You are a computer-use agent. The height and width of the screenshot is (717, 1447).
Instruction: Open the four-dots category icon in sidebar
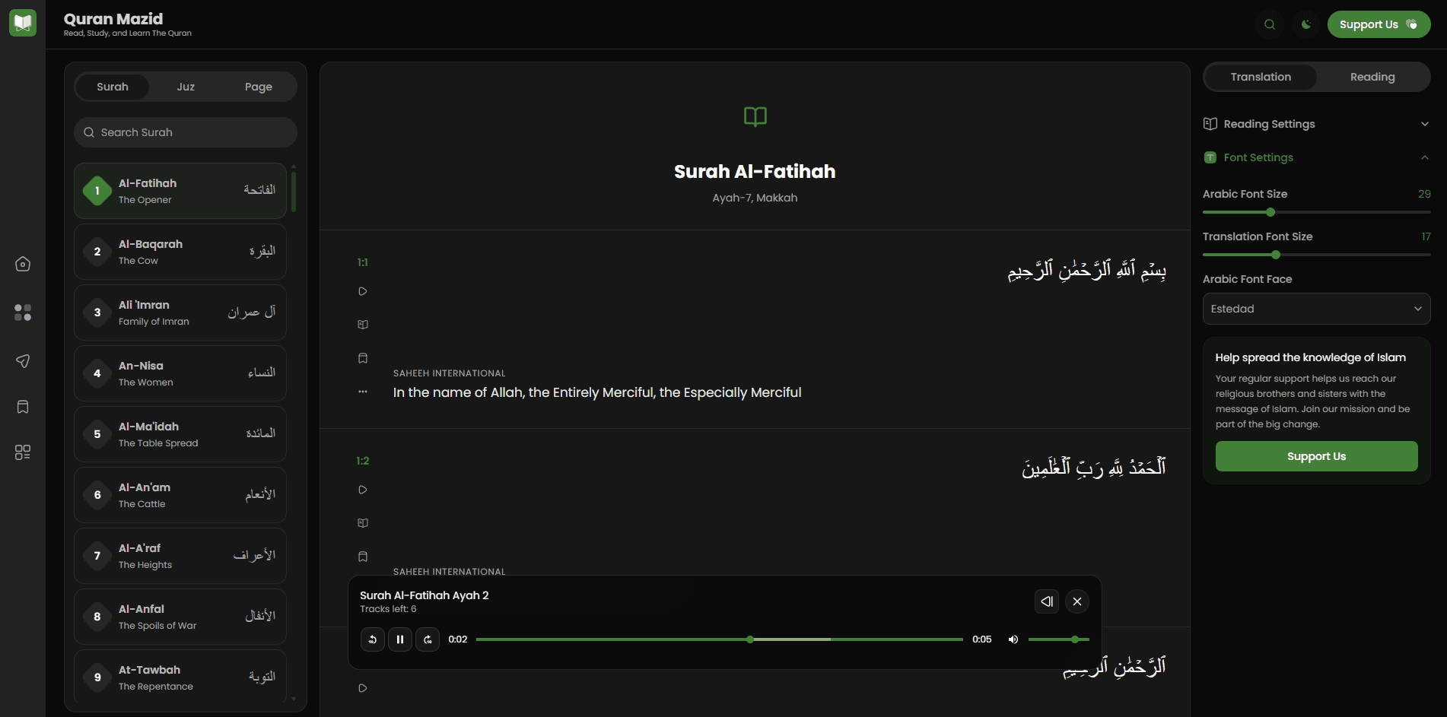pos(23,312)
